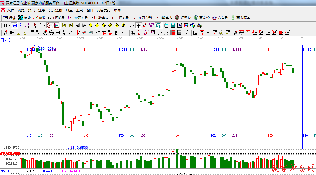Toggle the crosshair cursor button

click(138, 25)
